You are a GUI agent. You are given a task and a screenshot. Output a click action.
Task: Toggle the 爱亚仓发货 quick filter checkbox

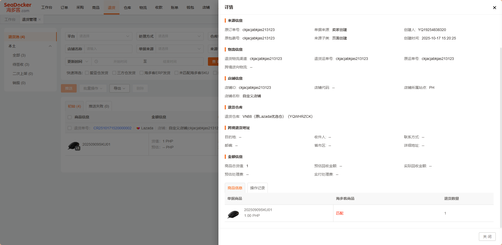coord(87,73)
